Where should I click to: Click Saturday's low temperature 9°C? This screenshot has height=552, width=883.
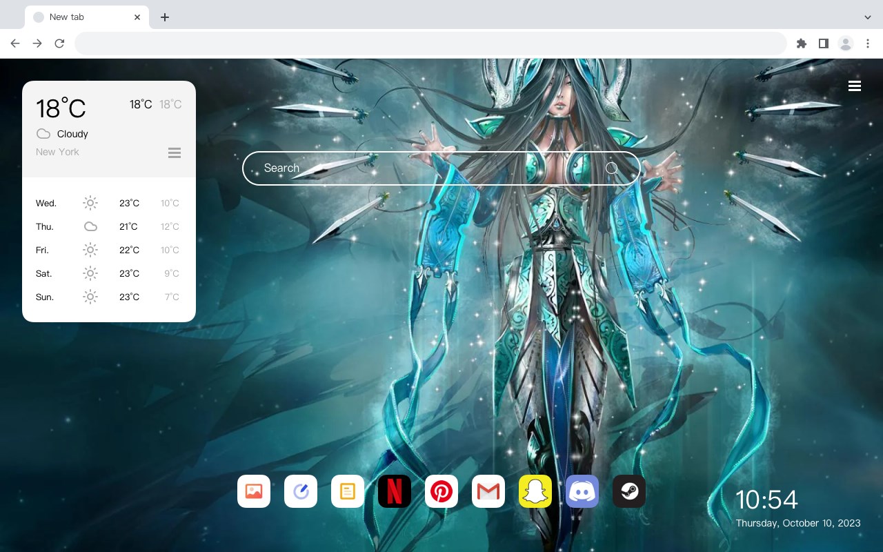coord(172,273)
